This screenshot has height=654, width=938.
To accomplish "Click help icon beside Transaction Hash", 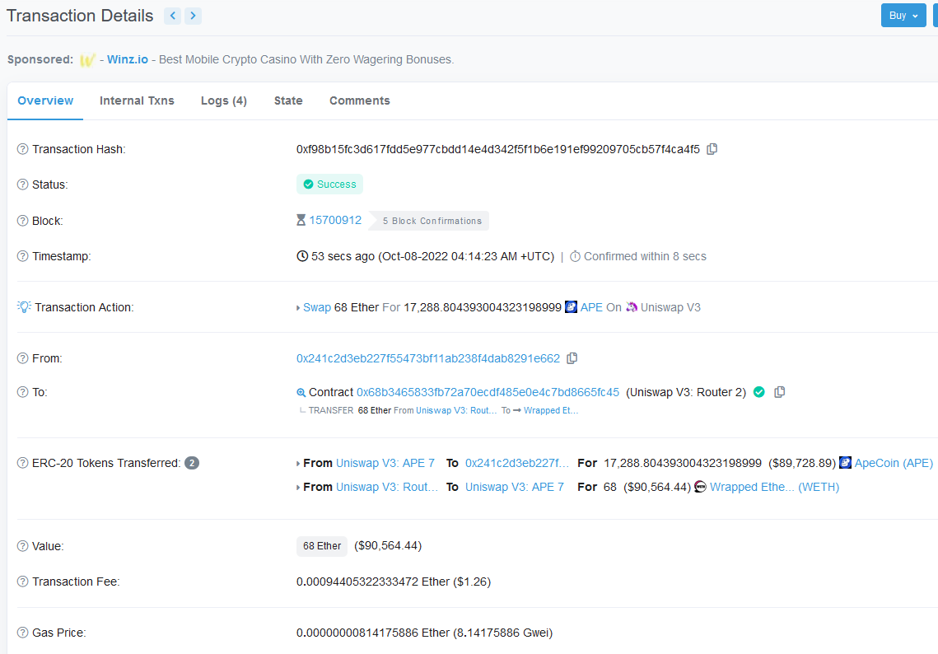I will tap(23, 149).
